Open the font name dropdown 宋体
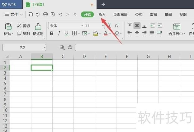The height and width of the screenshot is (132, 194). point(82,26)
